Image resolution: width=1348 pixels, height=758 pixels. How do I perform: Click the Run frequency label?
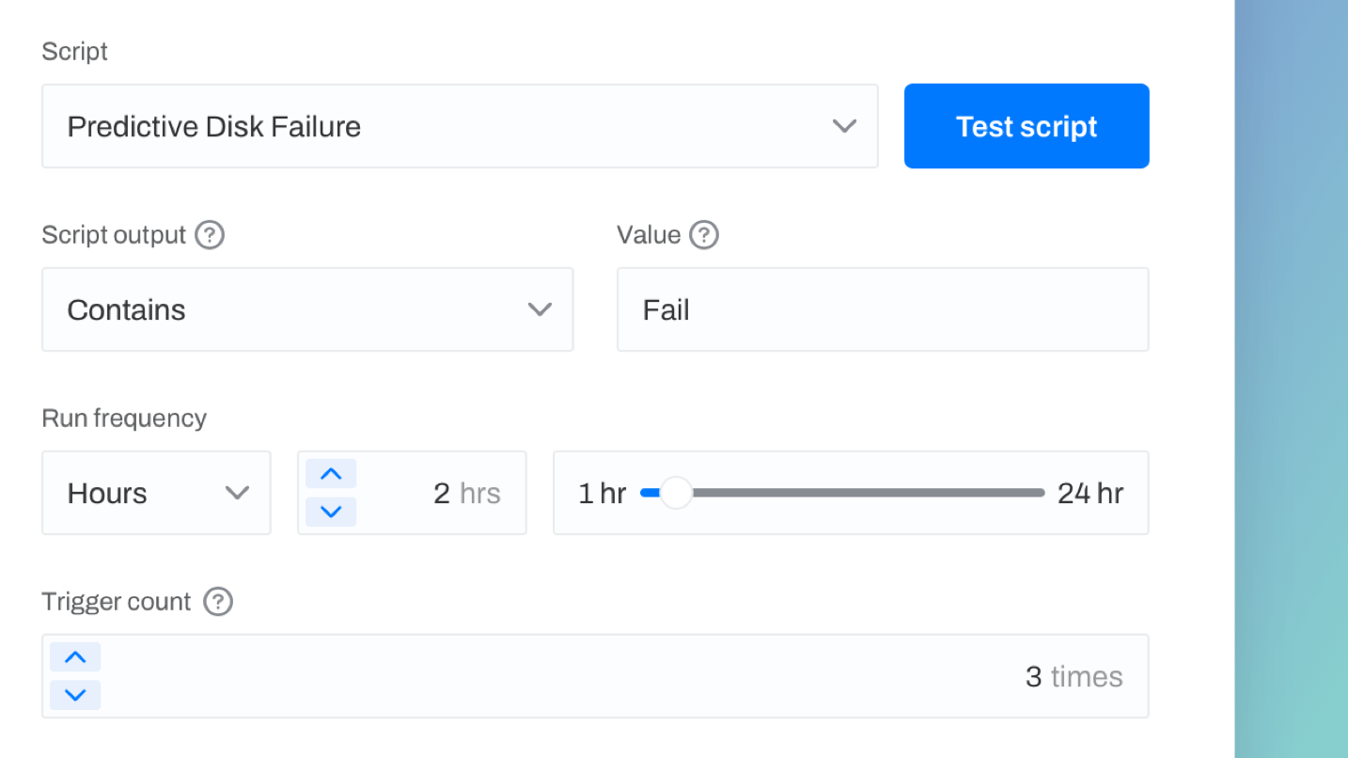tap(123, 418)
